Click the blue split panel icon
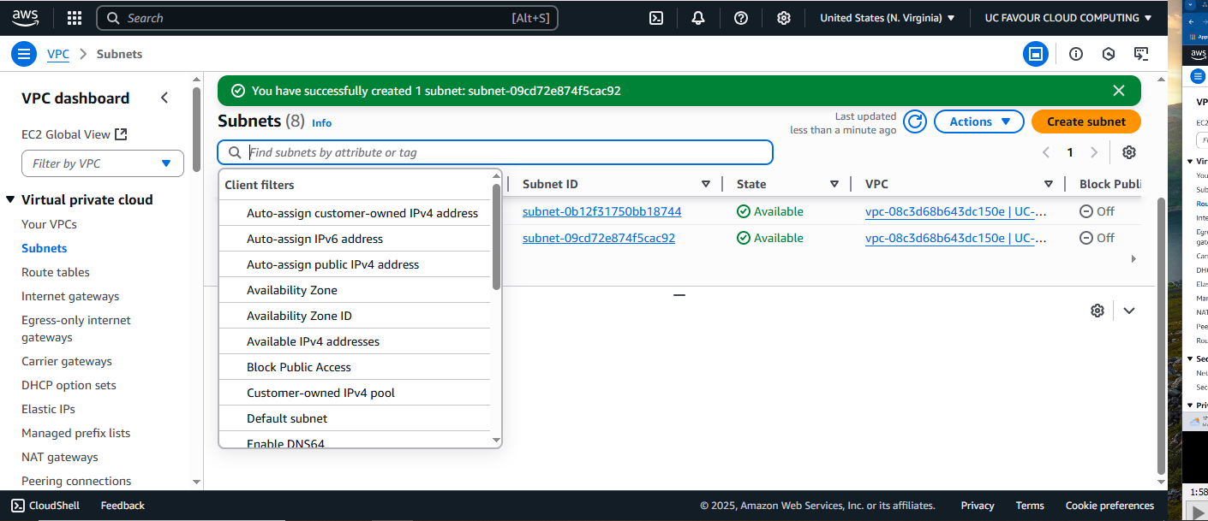The width and height of the screenshot is (1208, 521). pos(1036,54)
